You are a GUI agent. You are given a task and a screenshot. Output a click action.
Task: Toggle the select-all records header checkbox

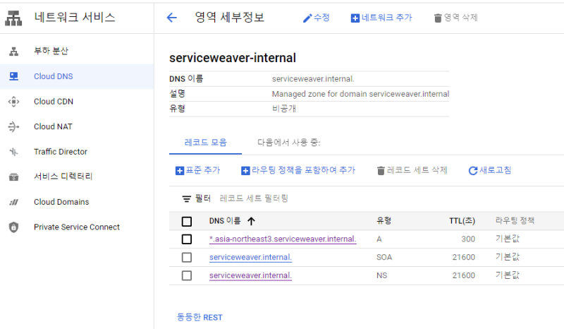[x=187, y=221]
